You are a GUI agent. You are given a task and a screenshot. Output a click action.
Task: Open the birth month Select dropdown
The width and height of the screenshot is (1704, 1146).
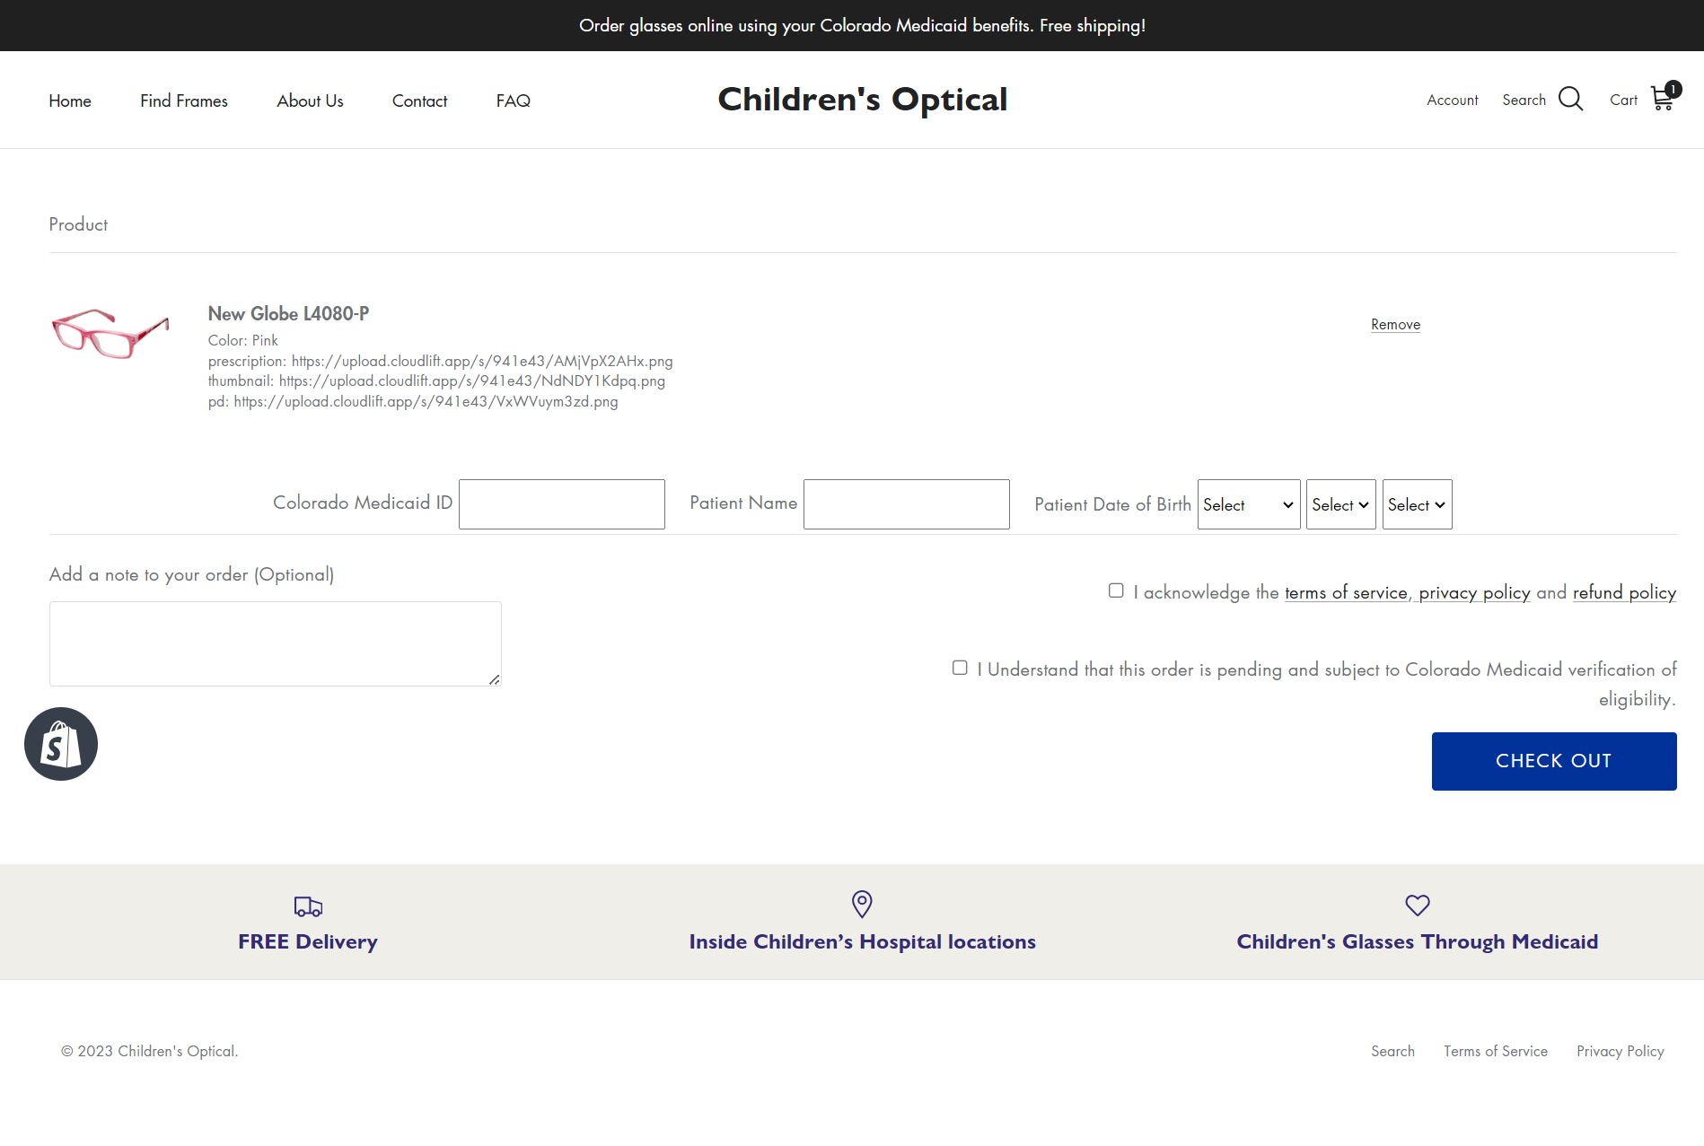pos(1248,504)
